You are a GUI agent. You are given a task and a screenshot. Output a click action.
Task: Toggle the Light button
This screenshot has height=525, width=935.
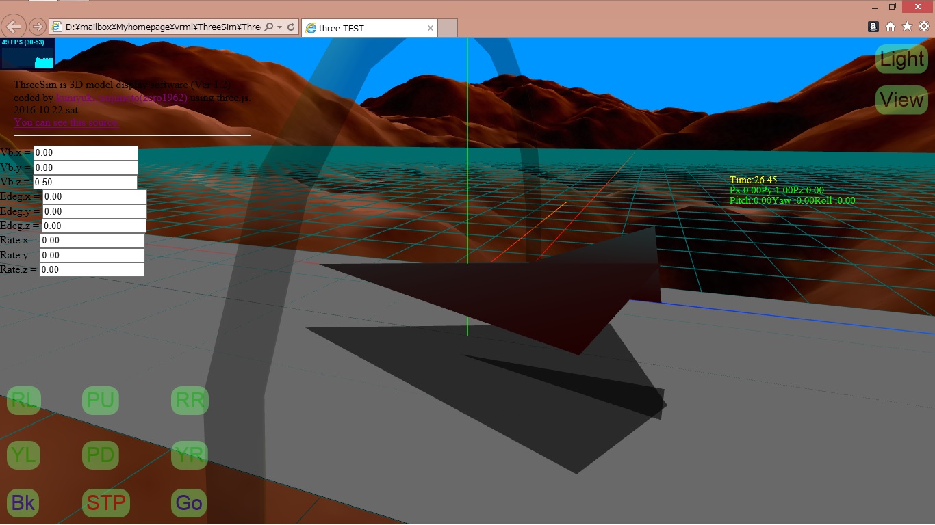(901, 59)
